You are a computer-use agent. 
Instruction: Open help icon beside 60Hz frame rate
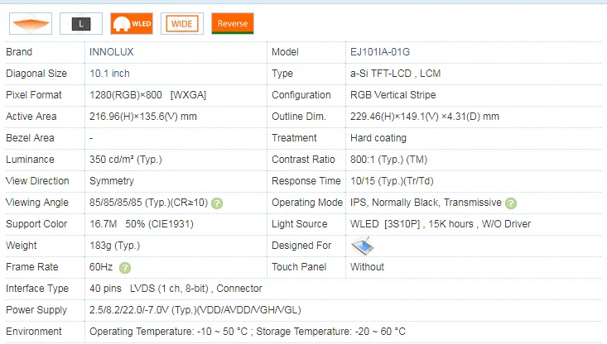[x=125, y=268]
